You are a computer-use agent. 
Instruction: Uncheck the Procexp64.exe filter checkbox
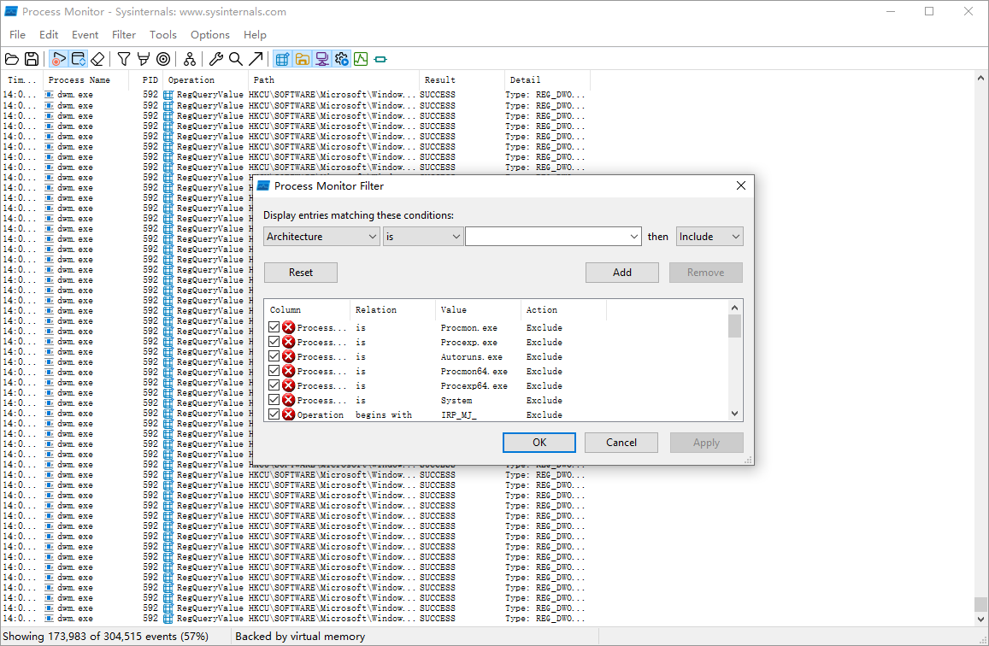(x=274, y=385)
